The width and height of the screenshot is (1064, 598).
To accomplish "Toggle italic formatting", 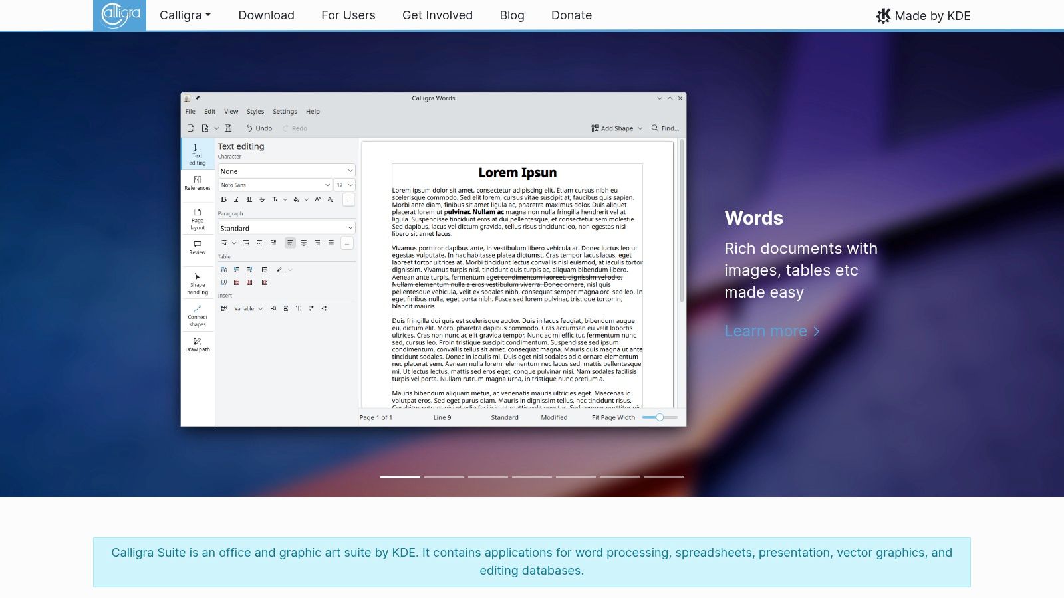I will point(236,199).
